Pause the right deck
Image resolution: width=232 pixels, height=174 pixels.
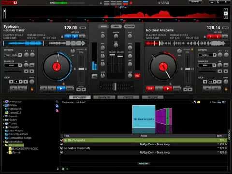[159, 89]
